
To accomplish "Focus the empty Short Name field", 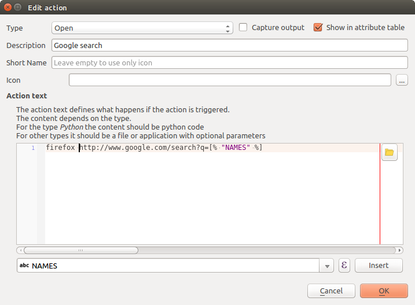I will click(229, 63).
